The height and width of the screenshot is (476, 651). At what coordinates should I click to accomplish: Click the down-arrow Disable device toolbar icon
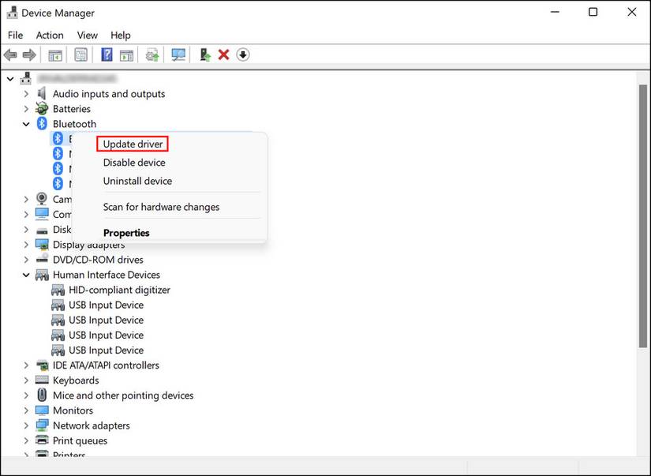pyautogui.click(x=243, y=54)
